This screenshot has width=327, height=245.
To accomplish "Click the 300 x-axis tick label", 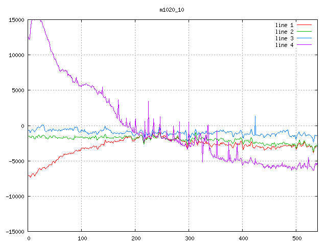I will [x=189, y=238].
